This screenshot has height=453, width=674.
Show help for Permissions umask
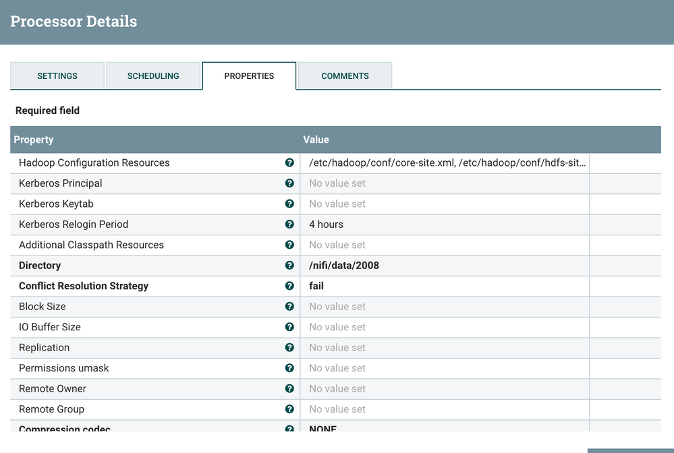tap(289, 368)
